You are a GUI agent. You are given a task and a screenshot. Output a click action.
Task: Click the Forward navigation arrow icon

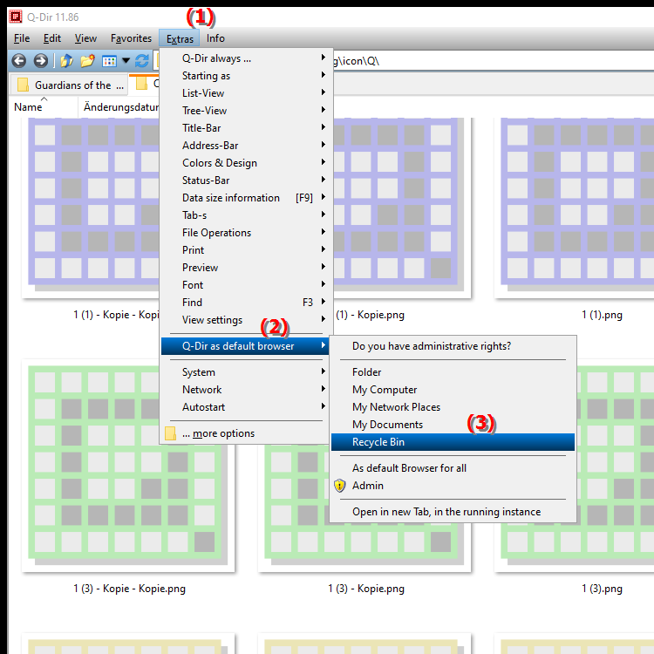(40, 61)
